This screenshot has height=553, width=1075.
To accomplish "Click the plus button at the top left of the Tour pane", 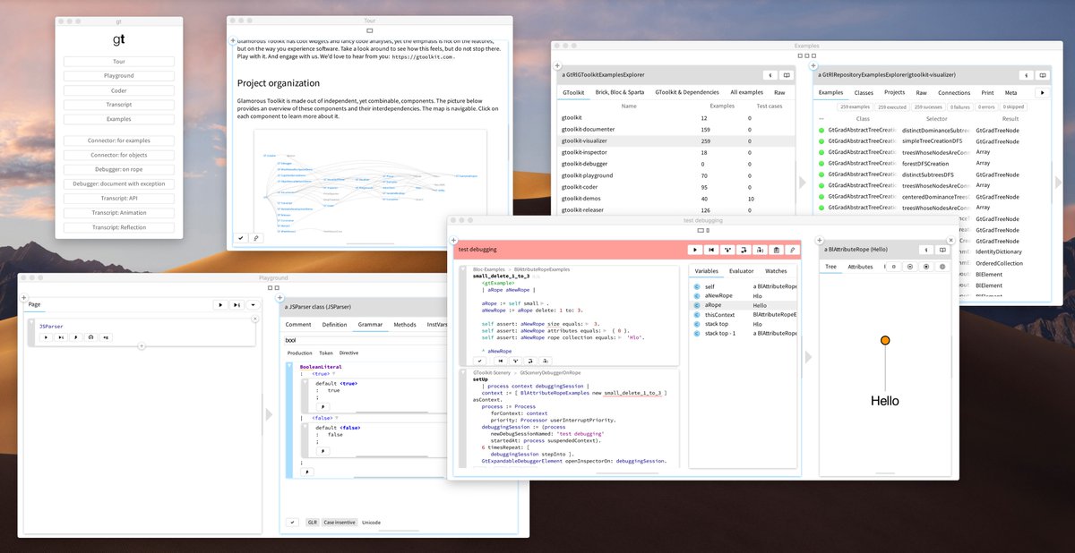I will click(x=234, y=41).
